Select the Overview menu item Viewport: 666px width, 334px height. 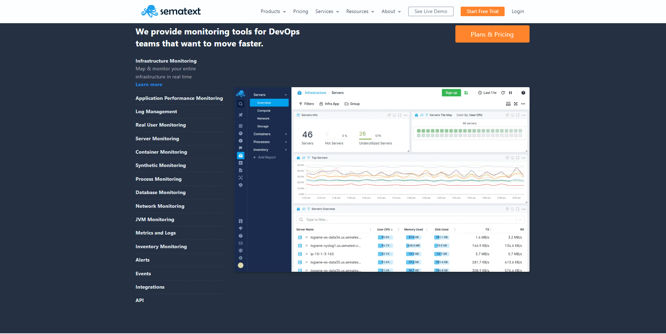[x=269, y=103]
